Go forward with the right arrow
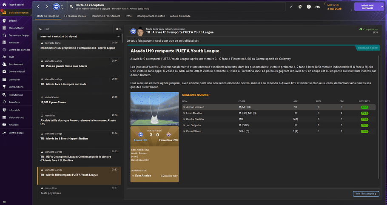 (47, 7)
